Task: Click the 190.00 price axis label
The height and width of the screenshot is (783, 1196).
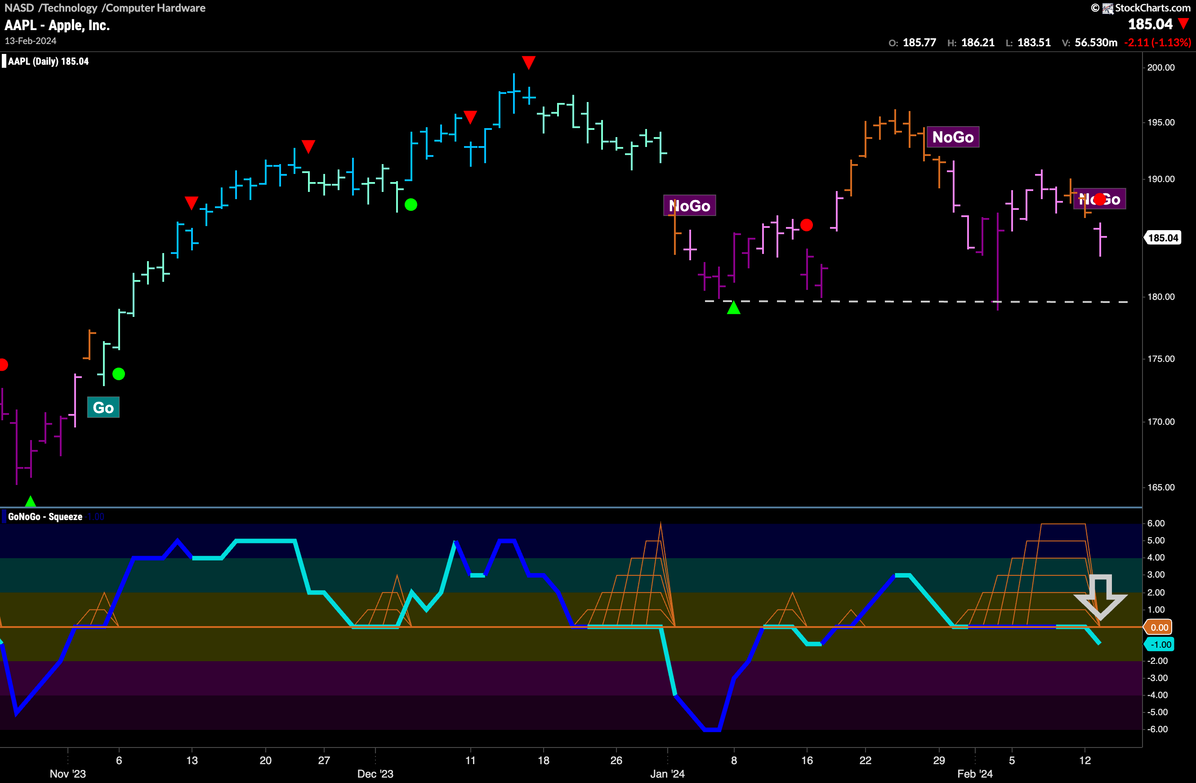Action: tap(1161, 179)
